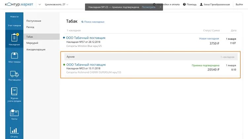The width and height of the screenshot is (248, 139).
Task: Close the notification about Накладная №123
Action: (160, 7)
